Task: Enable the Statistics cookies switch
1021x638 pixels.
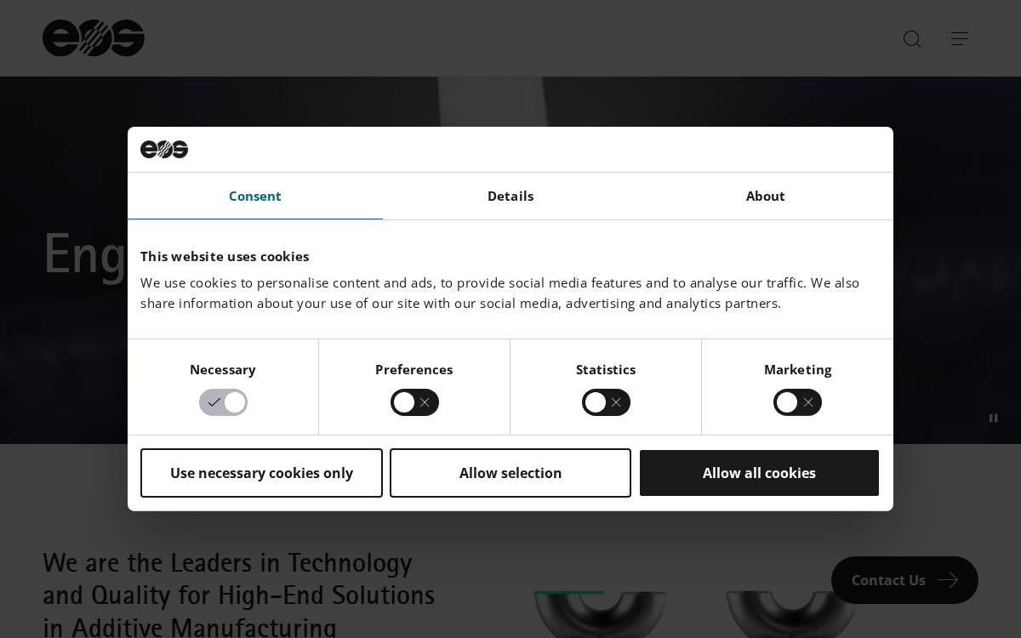Action: pyautogui.click(x=606, y=402)
